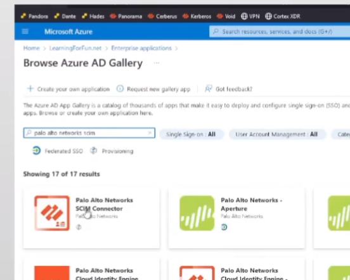Select the green logo of third card in first row
350x280 pixels.
pyautogui.click(x=339, y=213)
